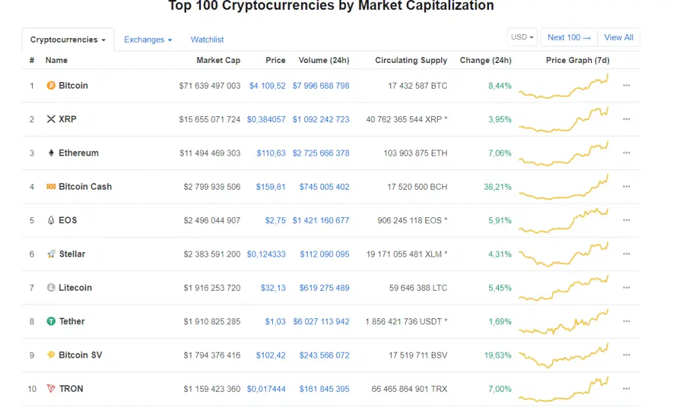Click the Tether logo icon
Viewport: 673px width, 407px height.
point(51,321)
